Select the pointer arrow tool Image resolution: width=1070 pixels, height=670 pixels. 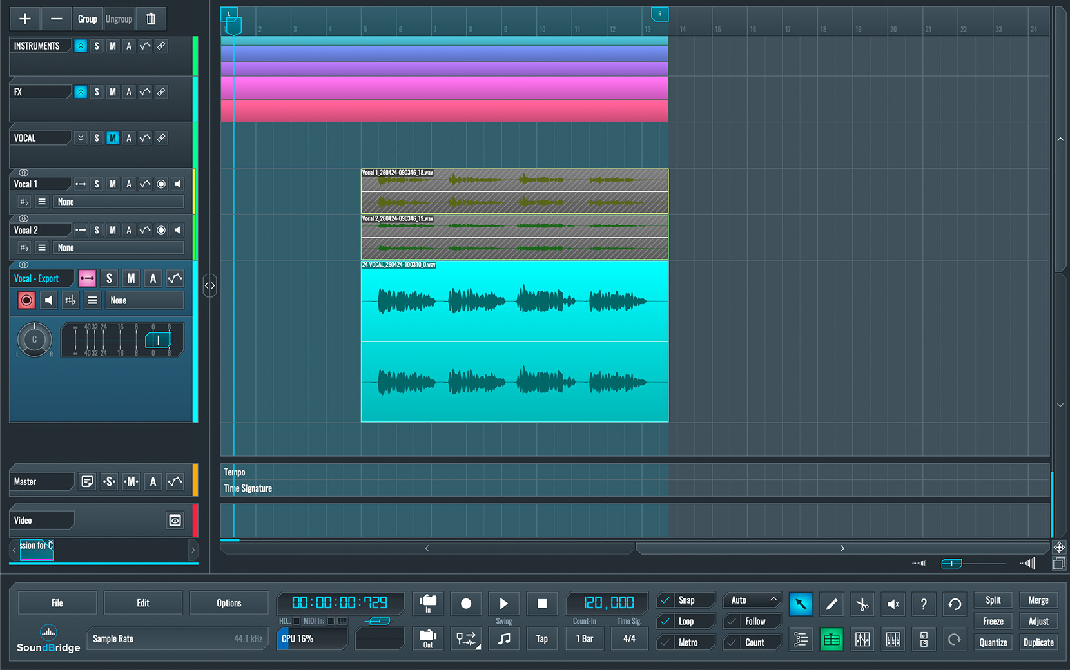click(801, 604)
